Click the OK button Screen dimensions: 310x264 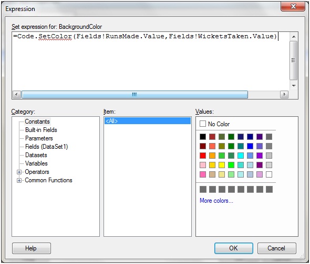233,248
